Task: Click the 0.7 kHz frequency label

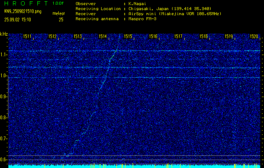Action: coord(3,139)
